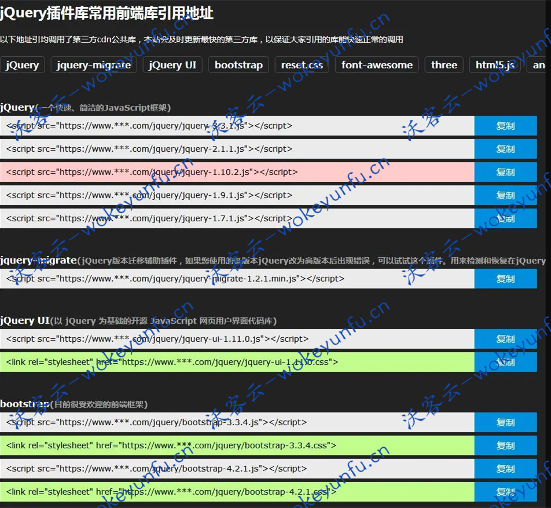Select the jquery-migrate tab
This screenshot has width=551, height=508.
point(94,65)
